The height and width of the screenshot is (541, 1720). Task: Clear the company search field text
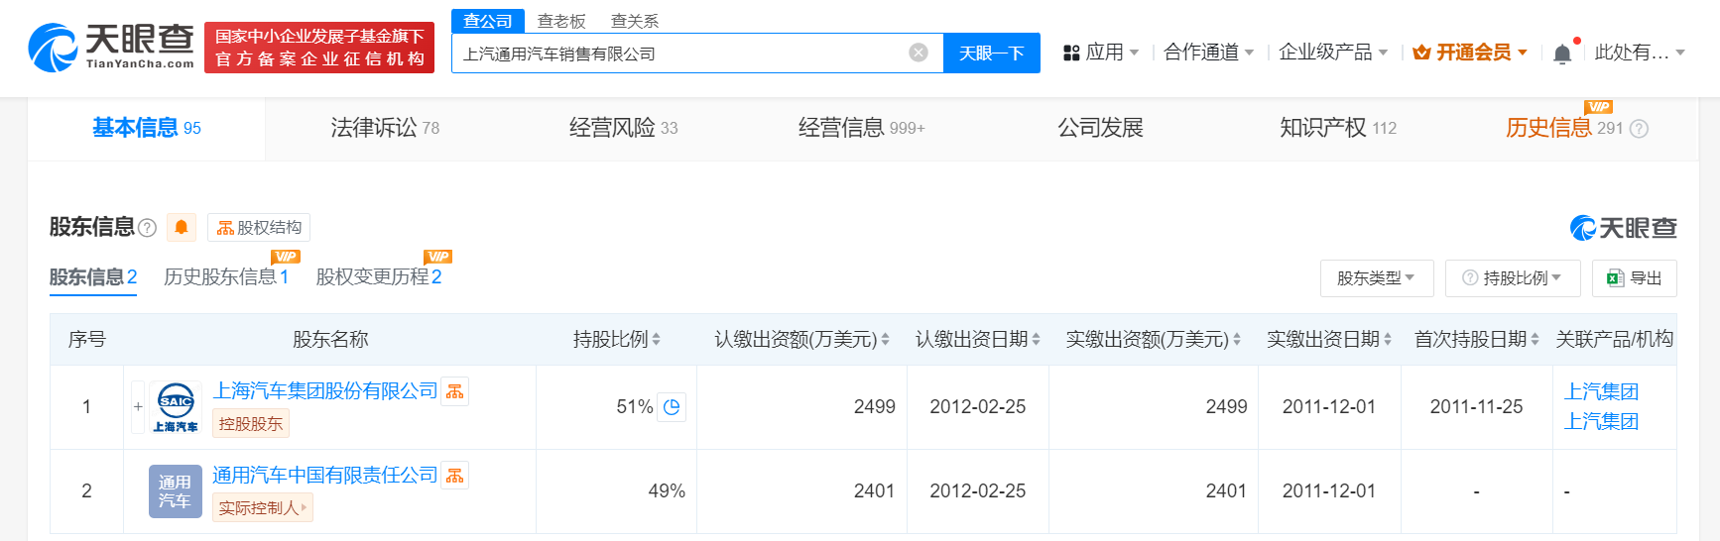point(919,53)
